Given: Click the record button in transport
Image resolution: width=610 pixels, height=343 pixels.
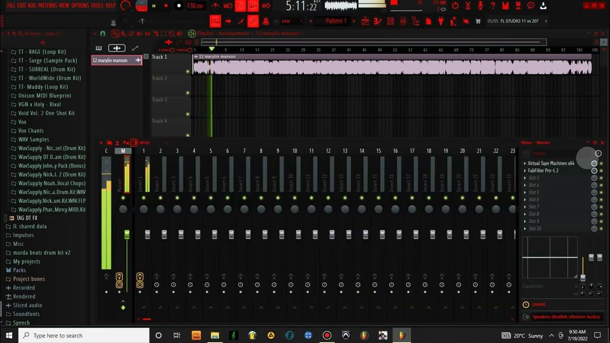Looking at the screenshot, I should coord(179,6).
